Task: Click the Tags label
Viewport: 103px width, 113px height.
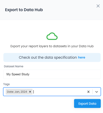Action: [6, 84]
